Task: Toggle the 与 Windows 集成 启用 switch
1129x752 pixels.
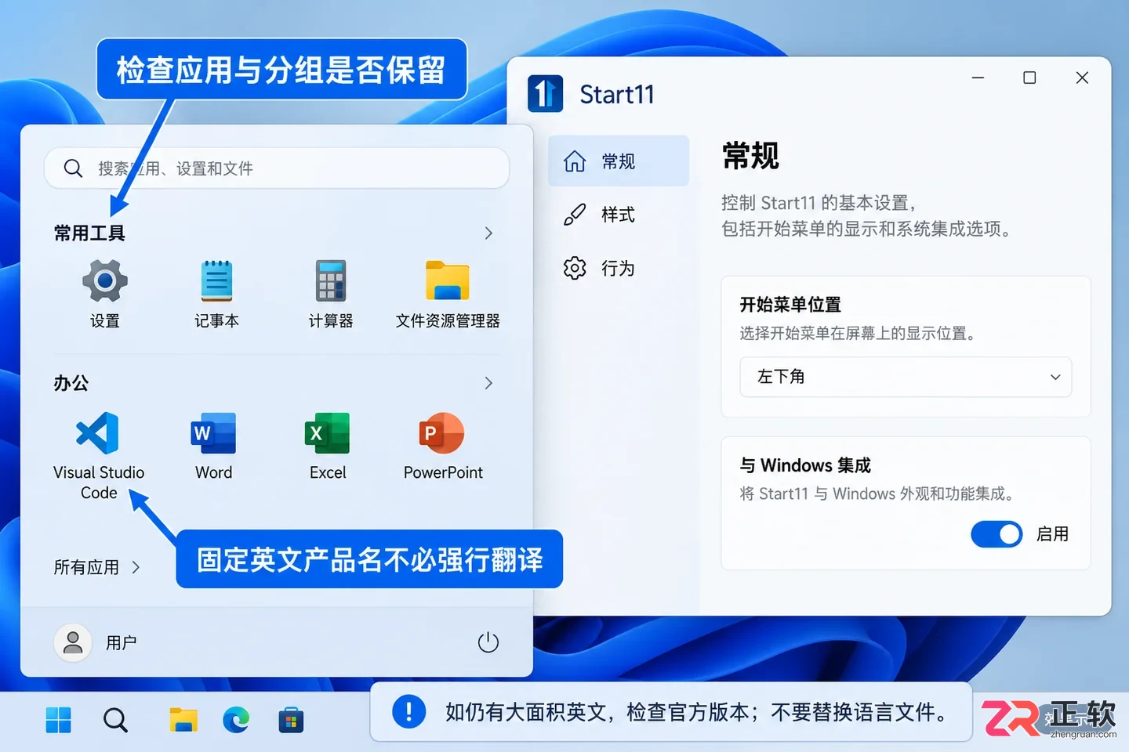Action: pyautogui.click(x=996, y=534)
